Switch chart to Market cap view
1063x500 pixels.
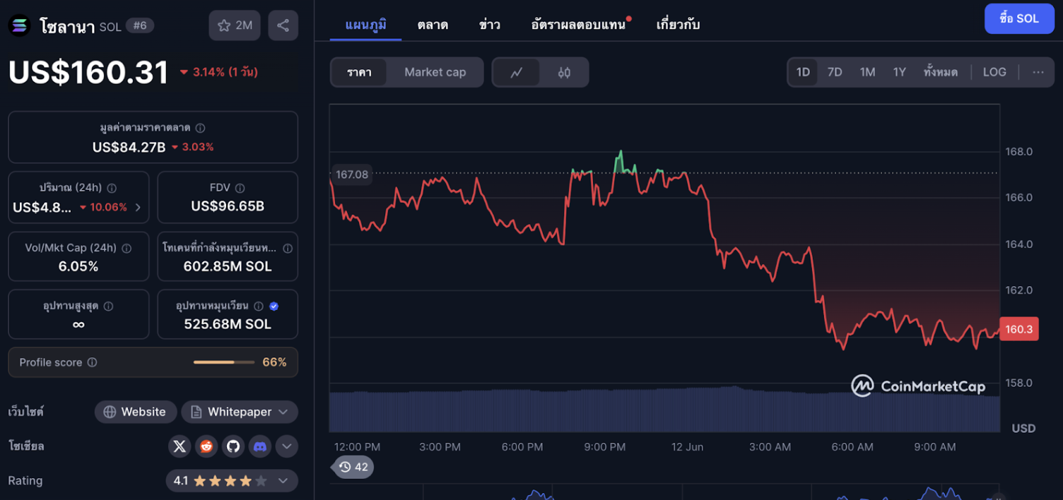435,72
